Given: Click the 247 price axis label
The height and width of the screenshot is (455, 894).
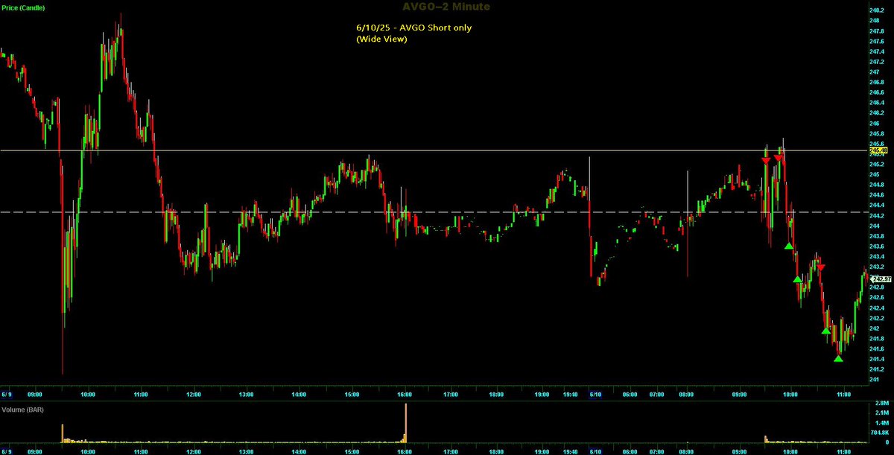Looking at the screenshot, I should tap(875, 71).
